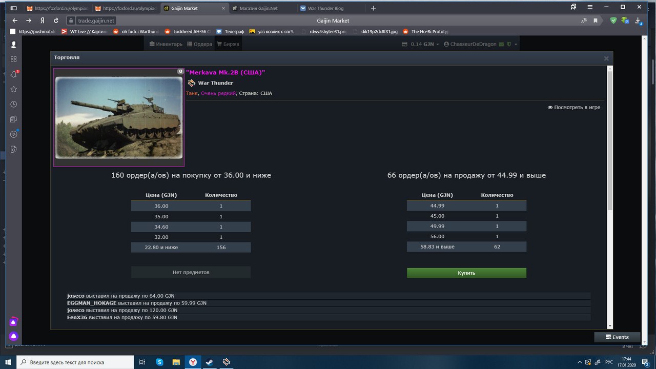The width and height of the screenshot is (656, 369).
Task: Open a new browser tab
Action: click(x=373, y=8)
